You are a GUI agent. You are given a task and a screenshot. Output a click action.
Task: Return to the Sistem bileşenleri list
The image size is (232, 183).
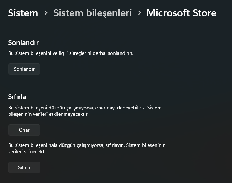[x=92, y=13]
